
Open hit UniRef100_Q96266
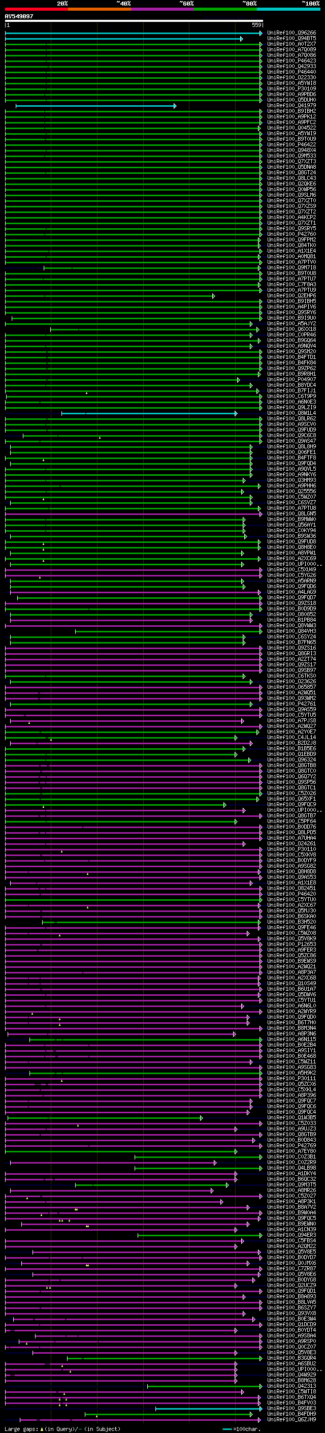tap(291, 33)
